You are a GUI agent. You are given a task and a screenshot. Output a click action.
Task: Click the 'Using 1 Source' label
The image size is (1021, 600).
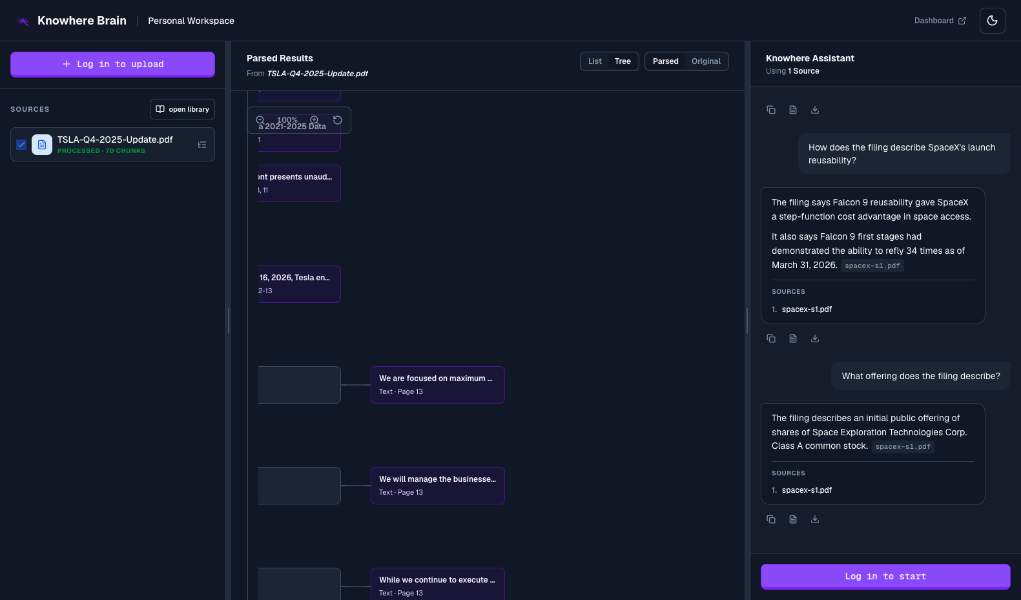[792, 71]
